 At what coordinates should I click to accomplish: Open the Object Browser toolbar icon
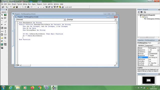(54, 7)
